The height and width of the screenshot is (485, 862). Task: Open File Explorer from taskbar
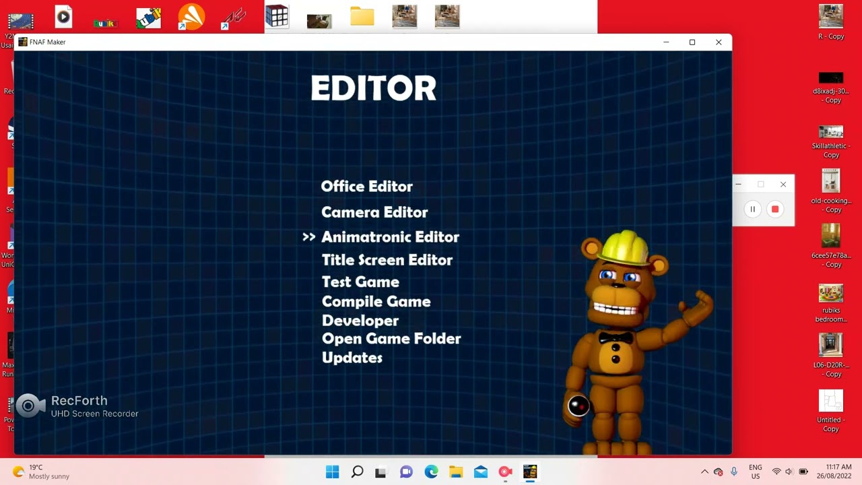tap(456, 472)
